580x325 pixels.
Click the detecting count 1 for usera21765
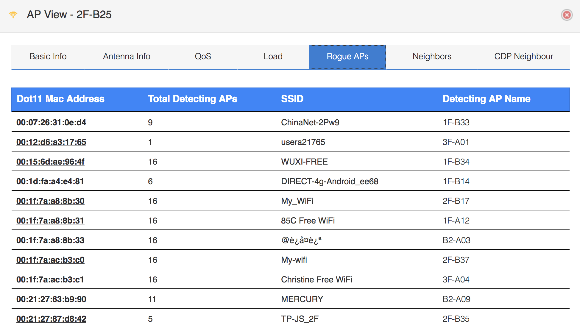tap(150, 142)
